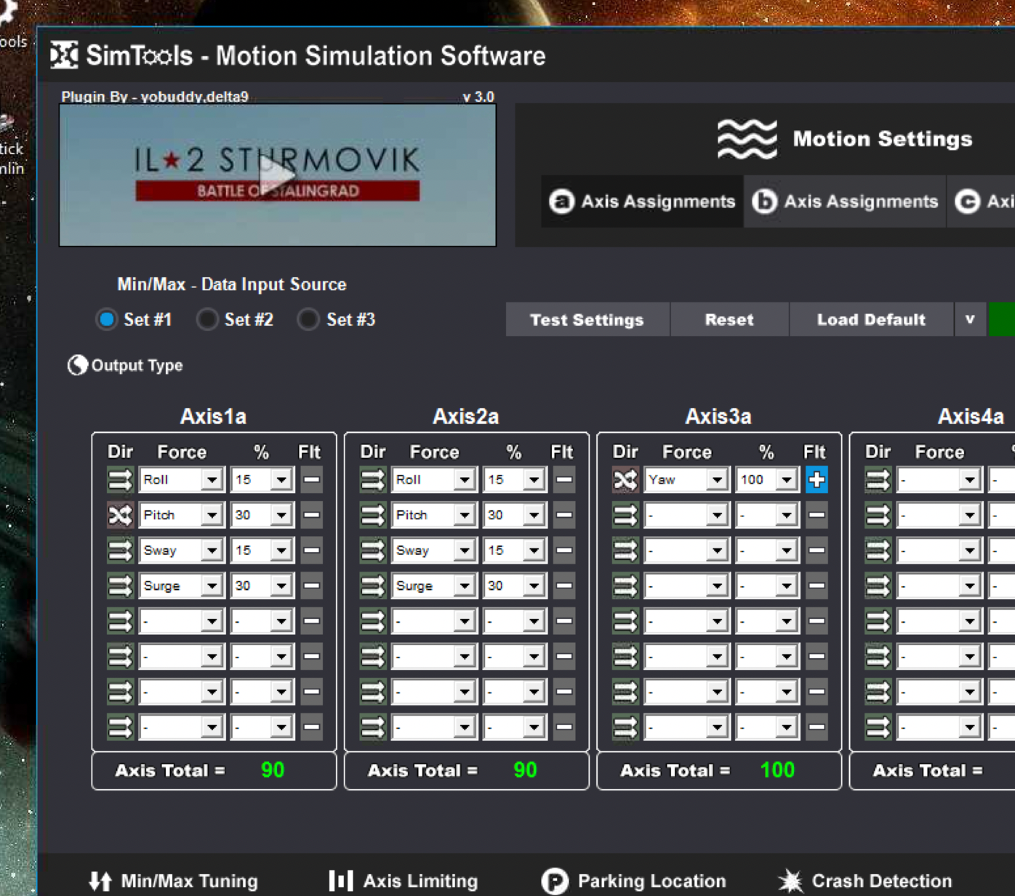Click filter minus button for Axis2a Sway
The height and width of the screenshot is (896, 1015).
coord(563,551)
